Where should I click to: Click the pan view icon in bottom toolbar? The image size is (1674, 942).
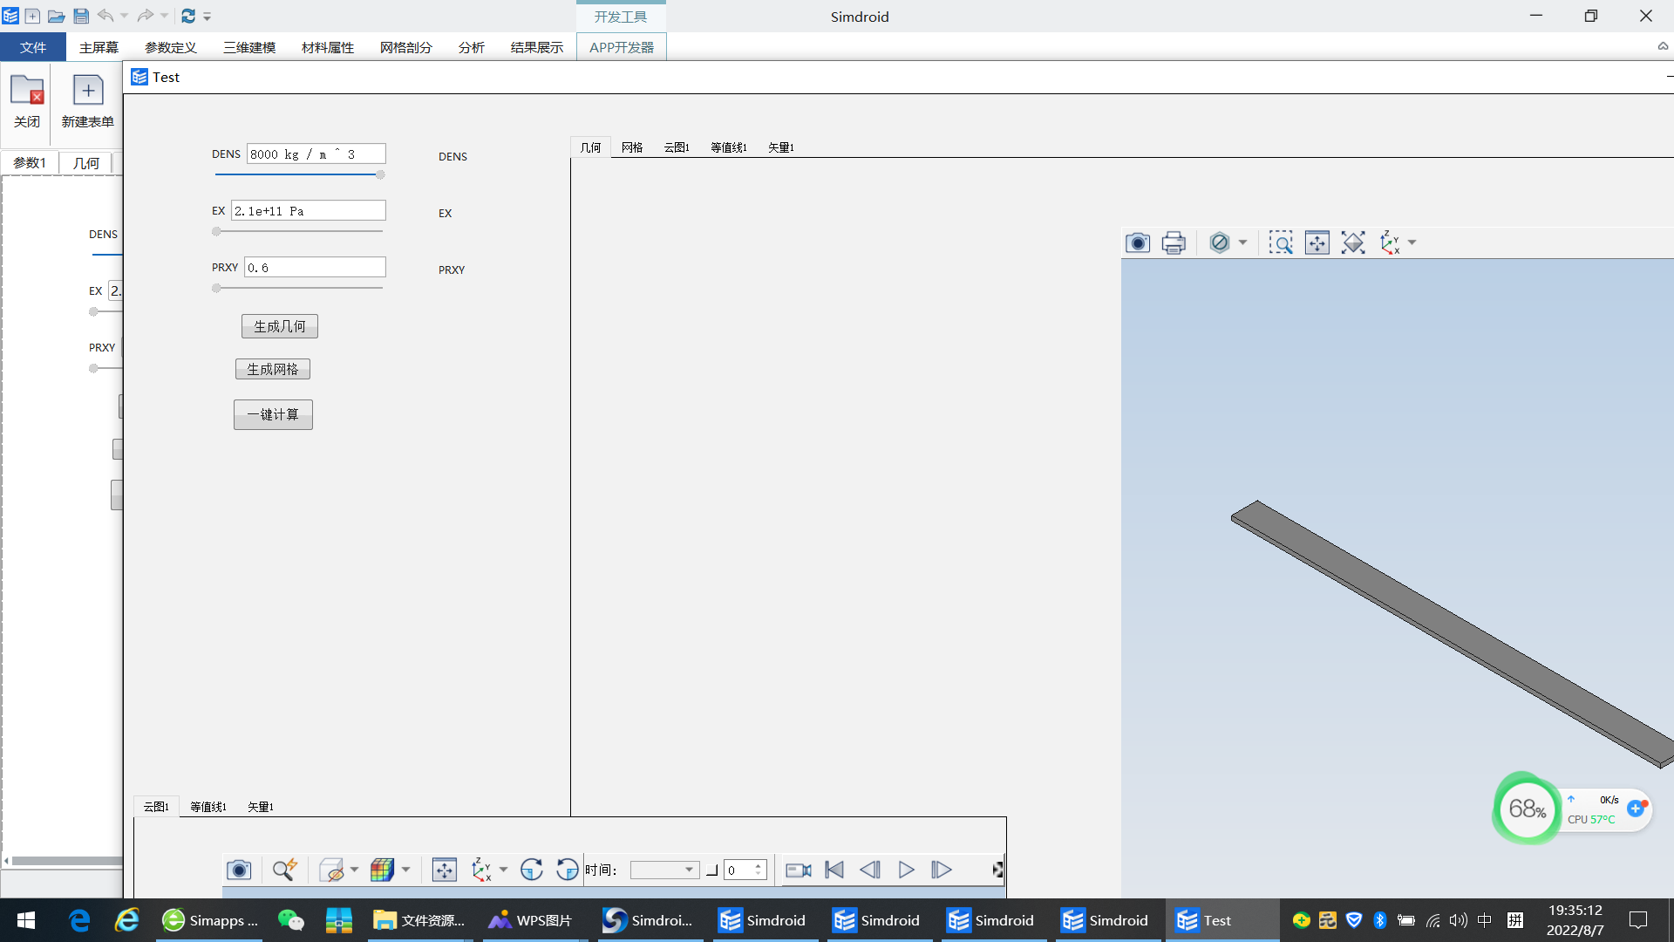445,870
